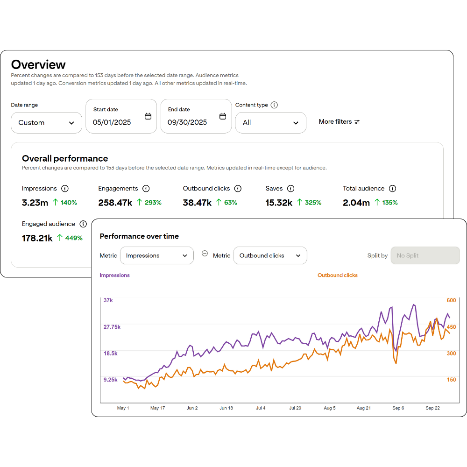
Task: Click the Outbound clicks info icon
Action: 238,188
